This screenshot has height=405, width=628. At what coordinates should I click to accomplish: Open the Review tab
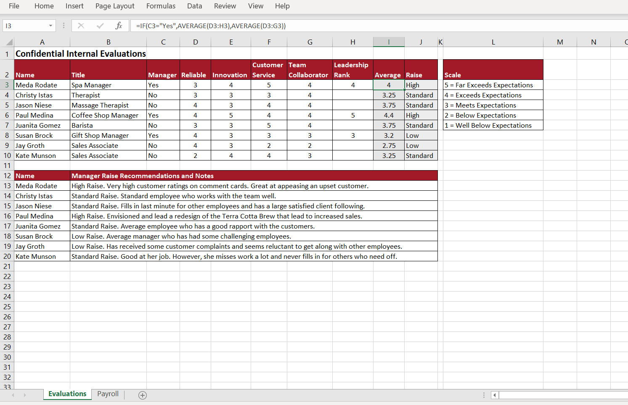pyautogui.click(x=225, y=6)
